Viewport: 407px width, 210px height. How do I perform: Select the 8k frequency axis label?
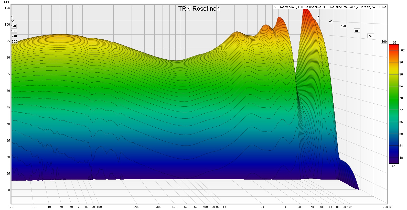coord(338,207)
